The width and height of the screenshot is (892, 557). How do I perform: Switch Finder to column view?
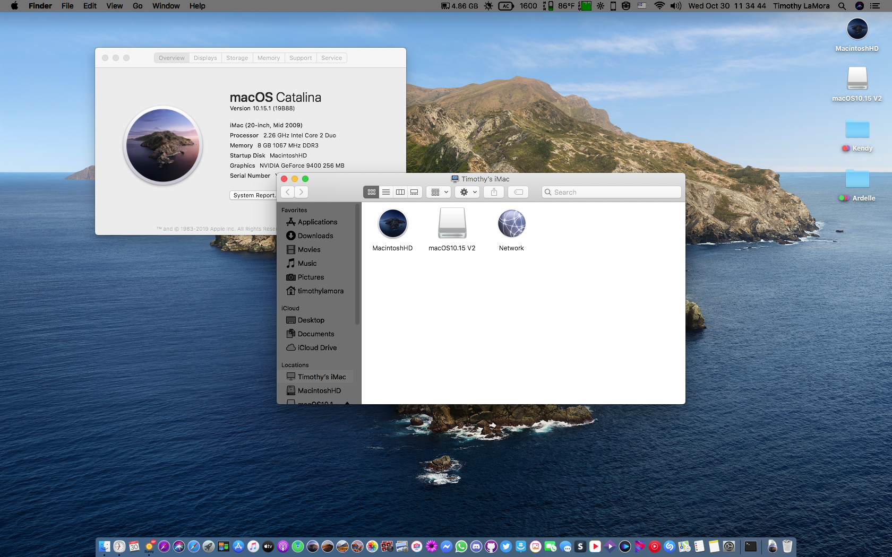400,192
